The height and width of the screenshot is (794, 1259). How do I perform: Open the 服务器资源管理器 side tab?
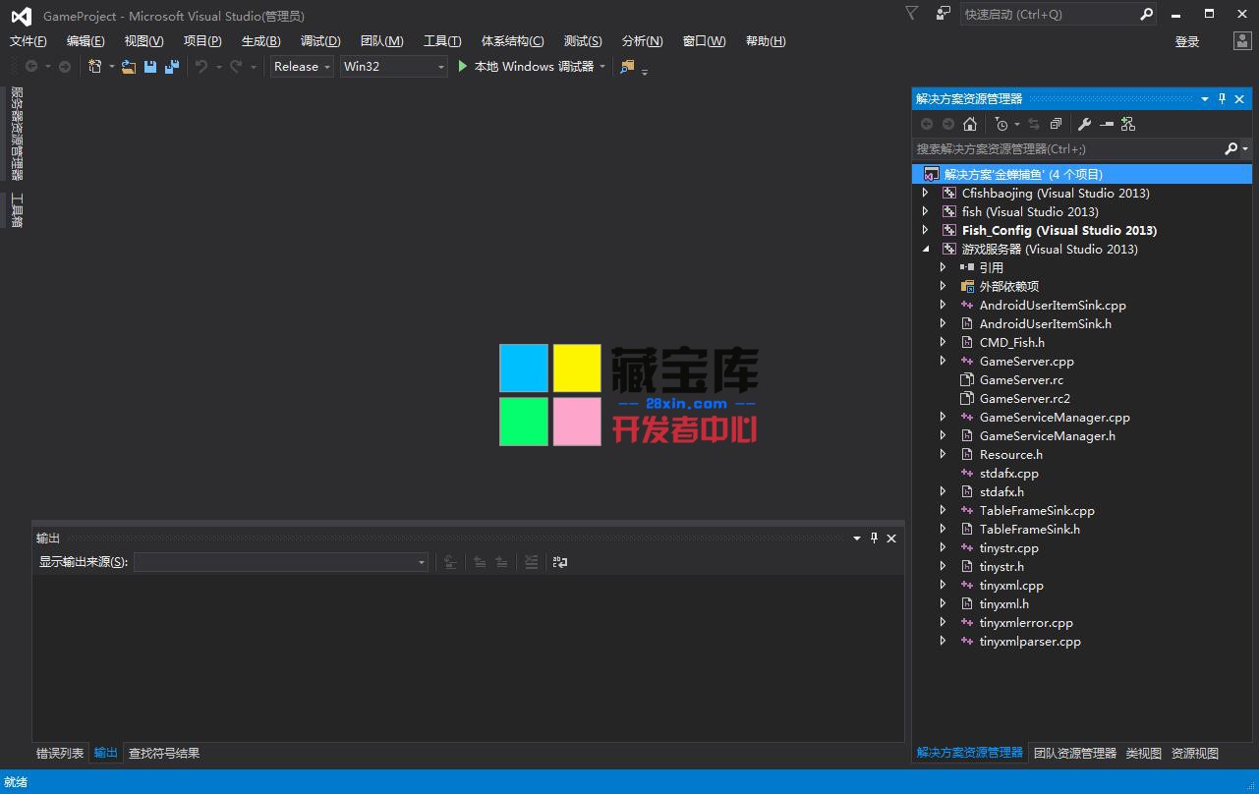pos(16,133)
